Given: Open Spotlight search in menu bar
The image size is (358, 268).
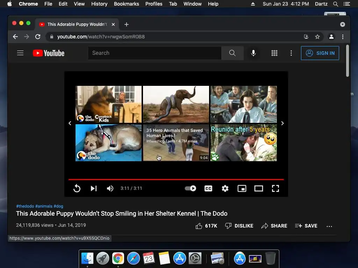Looking at the screenshot, I should 335,4.
